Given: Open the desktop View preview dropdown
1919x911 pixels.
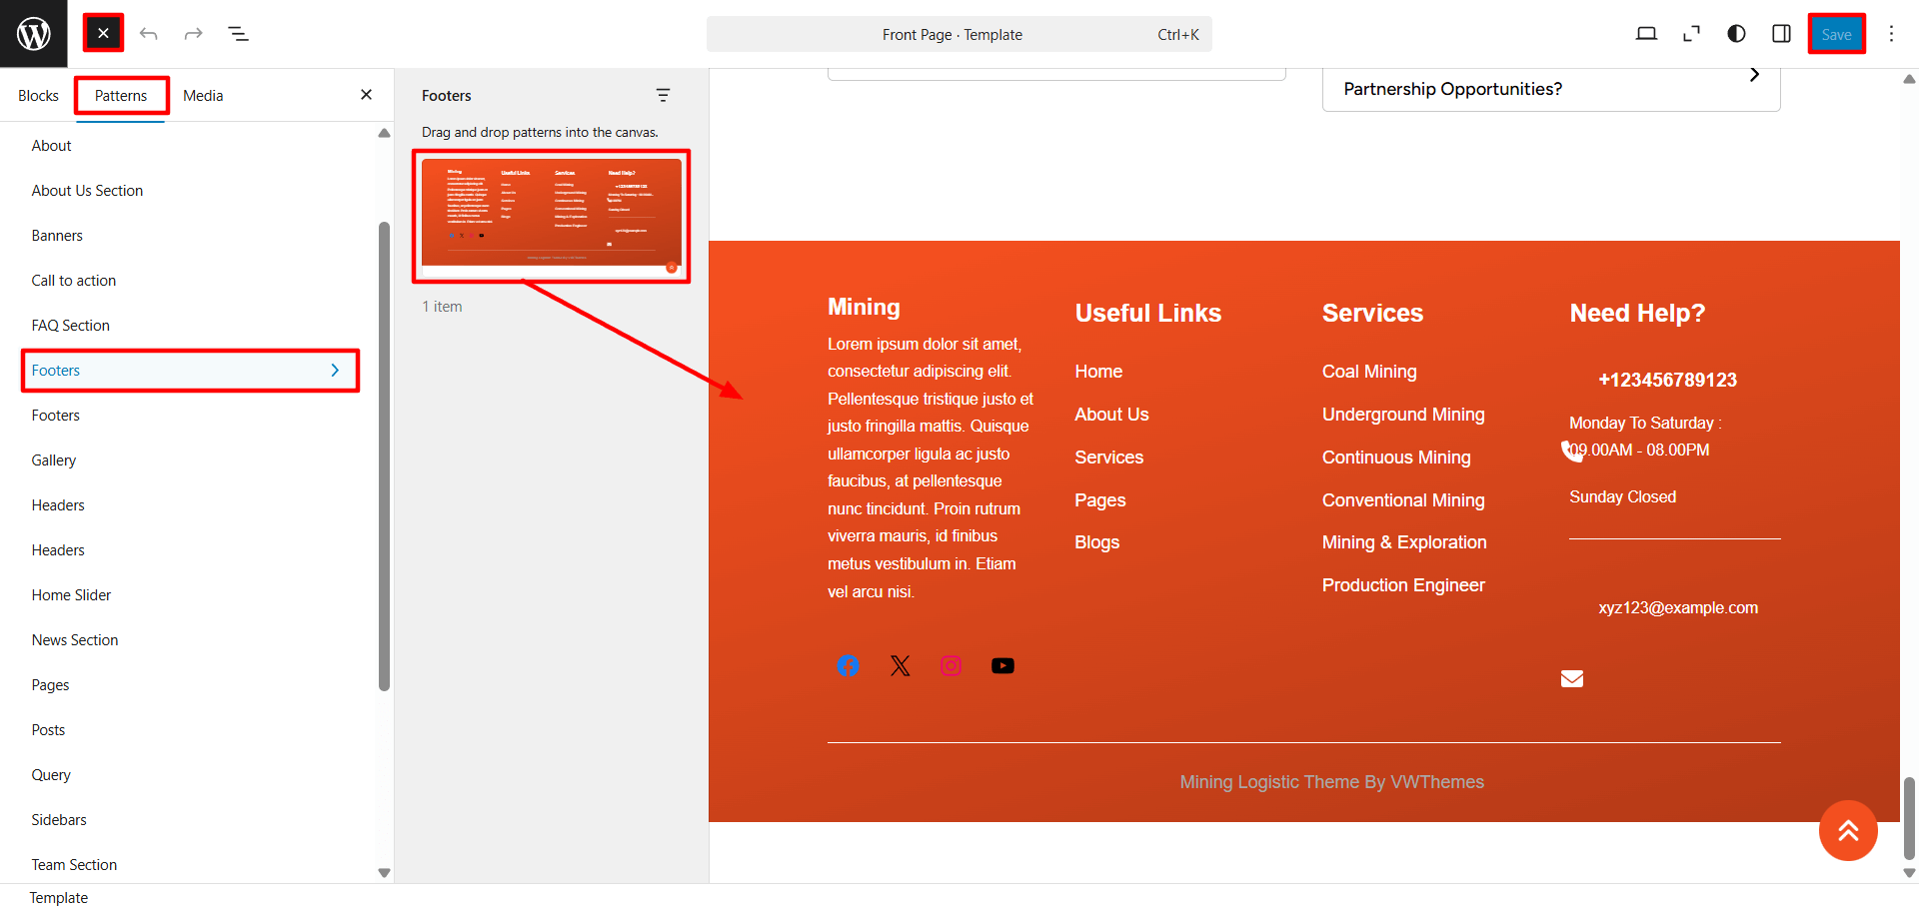Looking at the screenshot, I should (x=1646, y=34).
